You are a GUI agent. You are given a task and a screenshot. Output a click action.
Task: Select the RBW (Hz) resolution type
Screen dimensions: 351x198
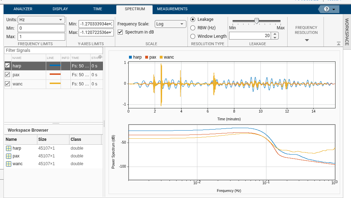pos(193,28)
